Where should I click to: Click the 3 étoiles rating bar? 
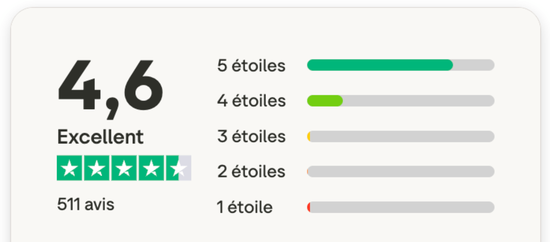[400, 136]
